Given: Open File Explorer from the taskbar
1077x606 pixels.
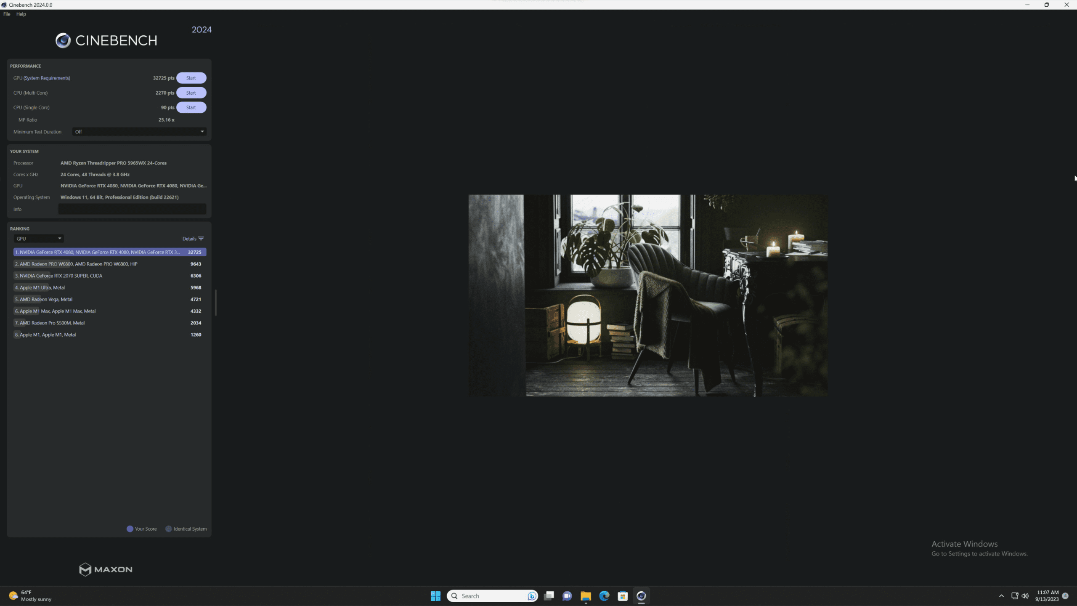Looking at the screenshot, I should [586, 595].
